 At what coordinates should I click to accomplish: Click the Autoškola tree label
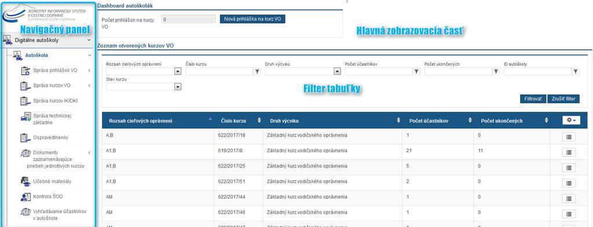click(x=36, y=55)
